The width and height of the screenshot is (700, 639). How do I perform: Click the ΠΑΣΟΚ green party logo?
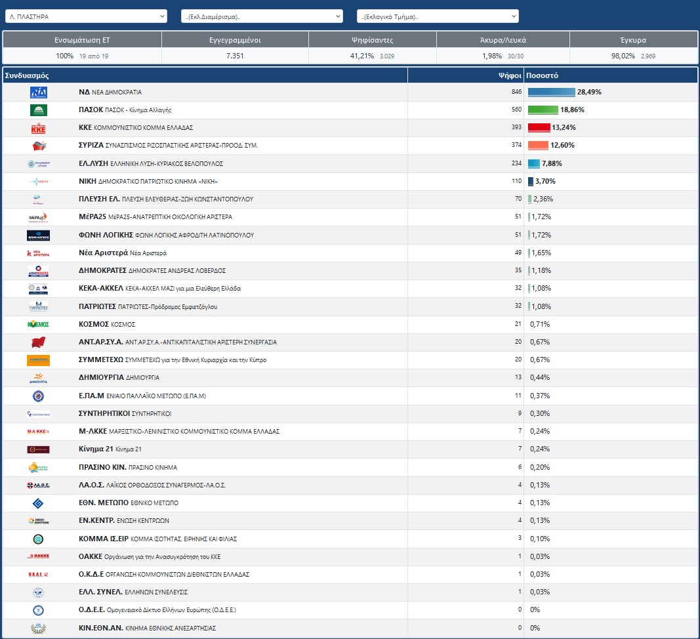(x=39, y=110)
